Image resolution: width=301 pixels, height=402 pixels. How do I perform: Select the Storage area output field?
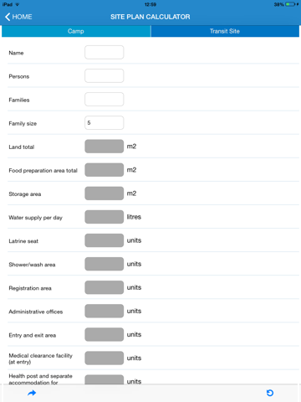(105, 193)
